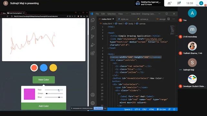Close the Simple Drawing Application browser tab
Viewport: 207px width, 116px height.
click(24, 13)
